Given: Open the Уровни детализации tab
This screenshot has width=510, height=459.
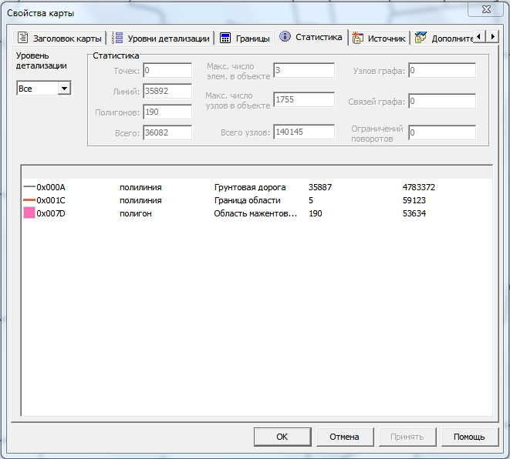Looking at the screenshot, I should 167,38.
